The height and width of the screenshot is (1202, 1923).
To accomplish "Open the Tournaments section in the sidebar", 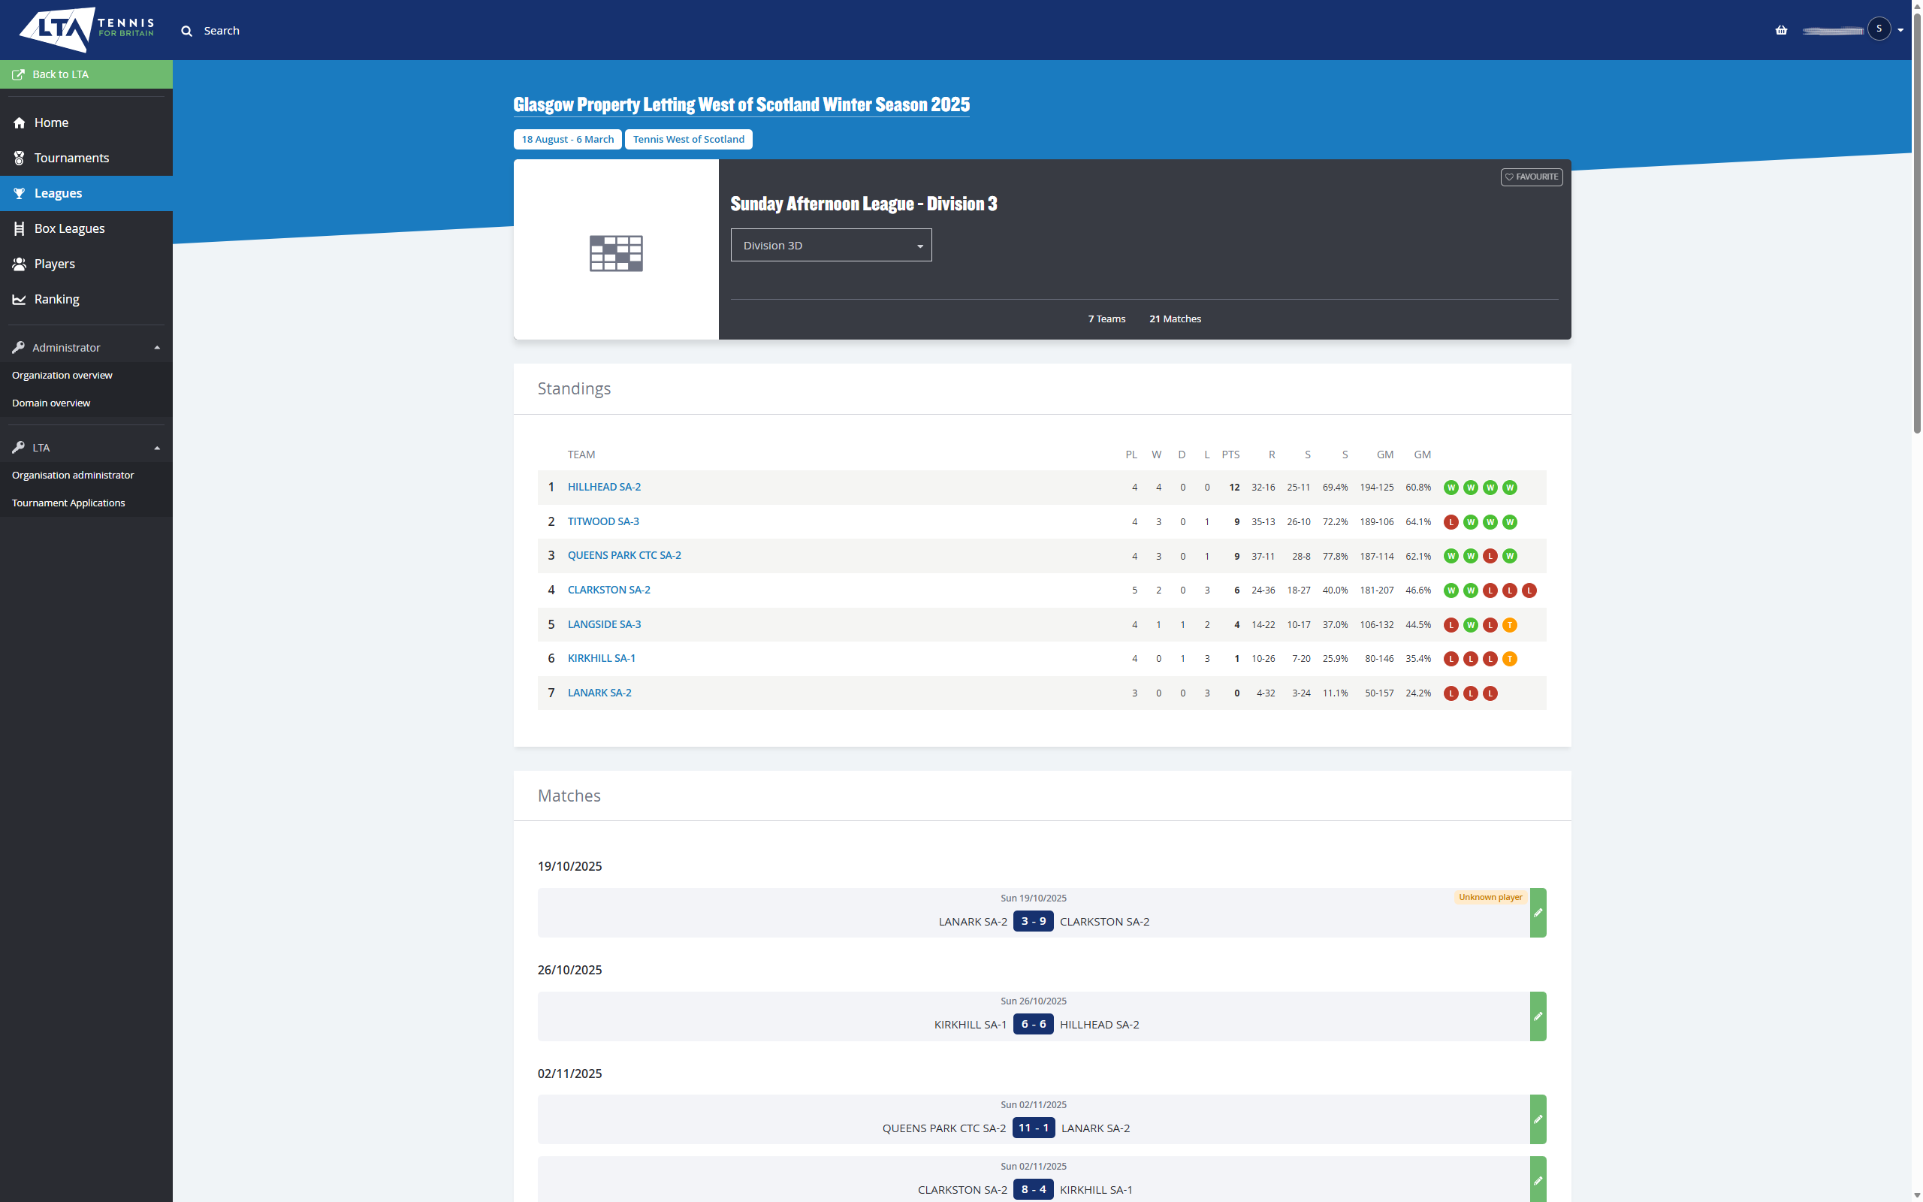I will click(x=71, y=158).
